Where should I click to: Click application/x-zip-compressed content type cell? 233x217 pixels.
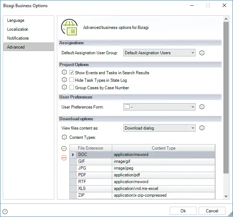[x=163, y=195]
